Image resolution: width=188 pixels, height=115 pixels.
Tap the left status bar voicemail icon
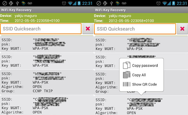(x=30, y=3)
